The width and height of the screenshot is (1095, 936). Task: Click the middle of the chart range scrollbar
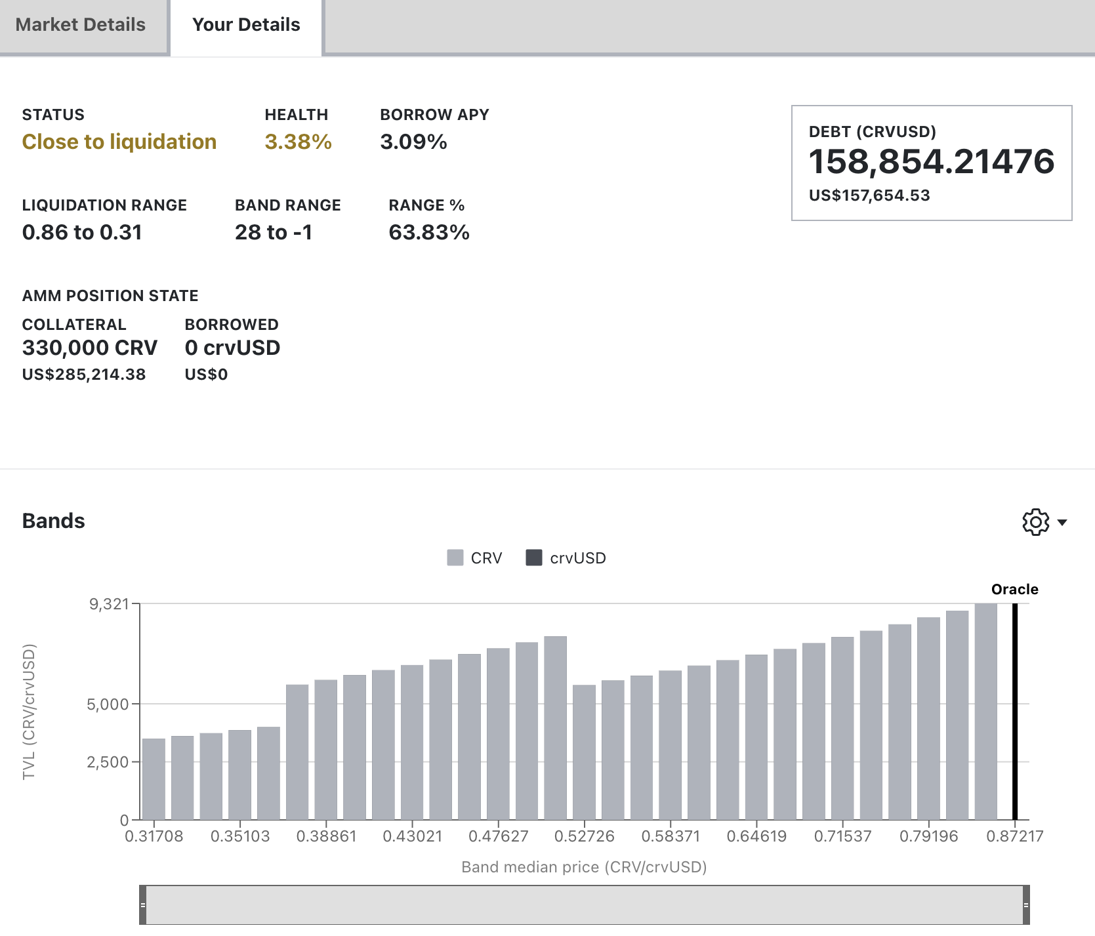click(x=584, y=905)
